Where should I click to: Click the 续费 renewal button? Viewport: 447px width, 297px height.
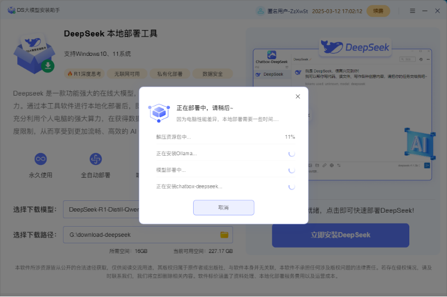pyautogui.click(x=378, y=11)
